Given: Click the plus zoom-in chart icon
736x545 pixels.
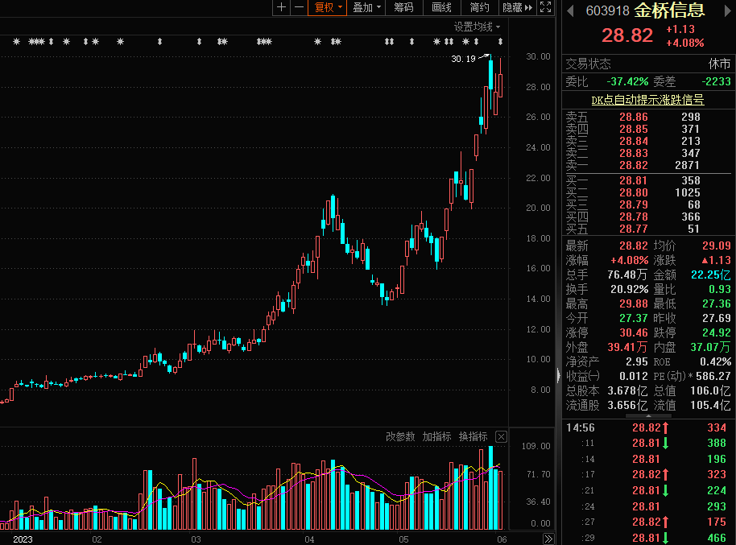Looking at the screenshot, I should [281, 7].
